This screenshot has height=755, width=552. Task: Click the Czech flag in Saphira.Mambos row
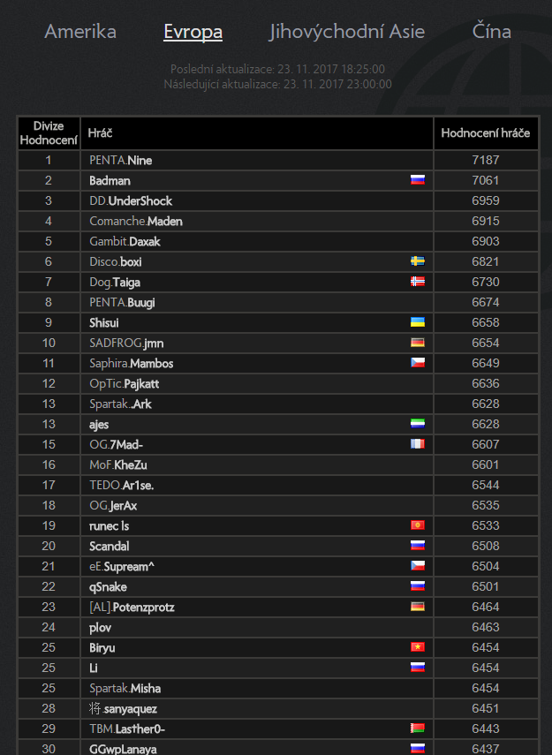coord(418,363)
